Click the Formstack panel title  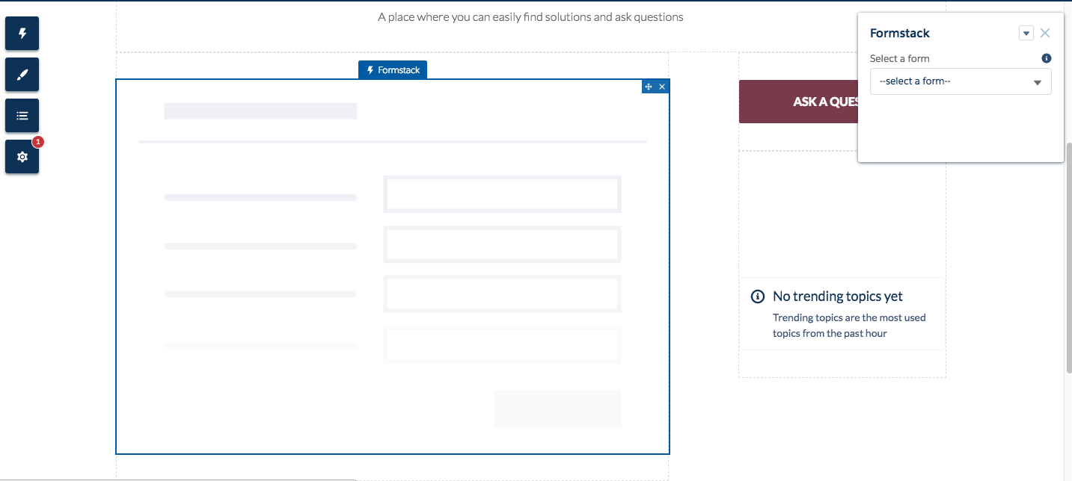point(900,34)
